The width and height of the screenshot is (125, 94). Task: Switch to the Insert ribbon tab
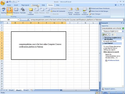(16, 5)
